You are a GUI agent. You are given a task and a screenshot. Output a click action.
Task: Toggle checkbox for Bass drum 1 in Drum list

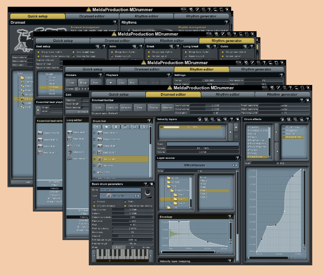point(94,152)
